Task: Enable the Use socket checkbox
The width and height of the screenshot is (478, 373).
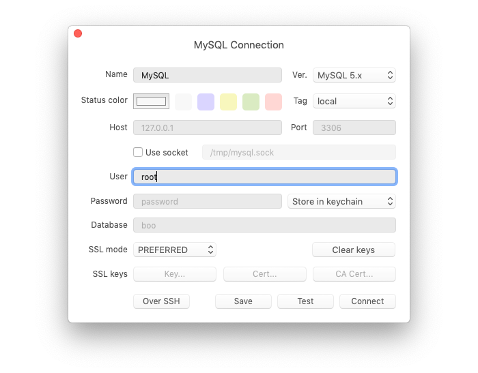Action: click(x=138, y=152)
